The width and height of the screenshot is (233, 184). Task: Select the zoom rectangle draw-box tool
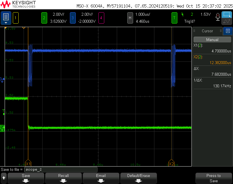pos(227,15)
